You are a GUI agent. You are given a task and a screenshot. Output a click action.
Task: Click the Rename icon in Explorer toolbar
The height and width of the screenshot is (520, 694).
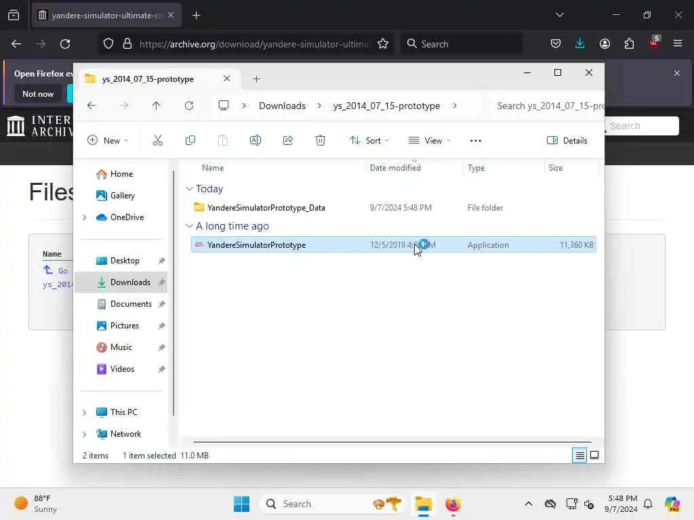[256, 141]
